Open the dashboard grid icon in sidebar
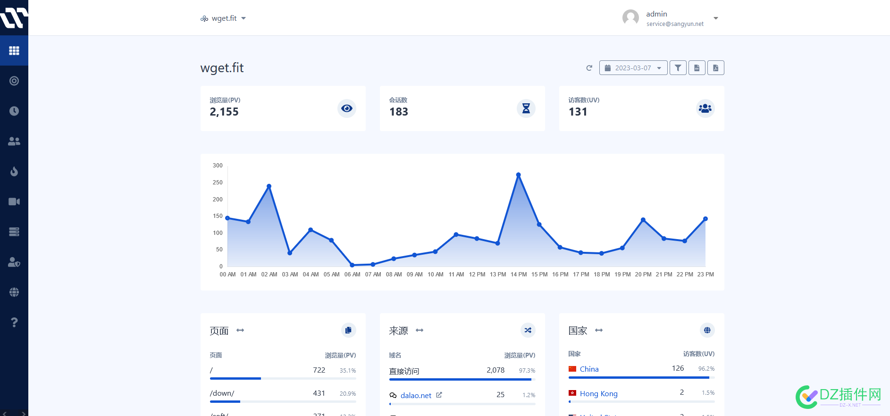Screen dimensions: 890x416 [x=14, y=50]
